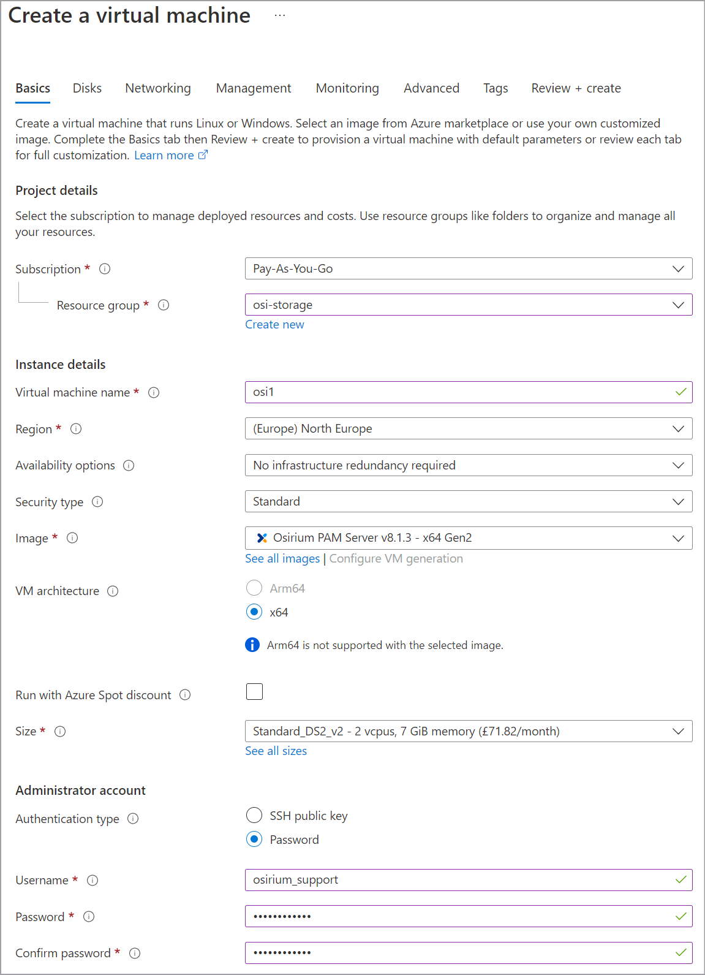Click the Resource group info icon
705x975 pixels.
tap(164, 305)
